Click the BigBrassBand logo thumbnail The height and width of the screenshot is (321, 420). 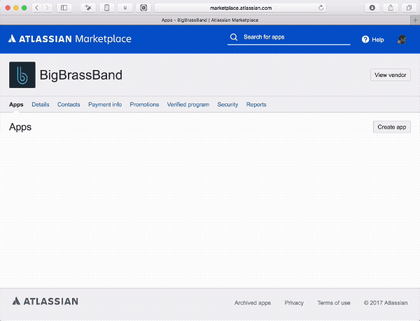tap(22, 75)
